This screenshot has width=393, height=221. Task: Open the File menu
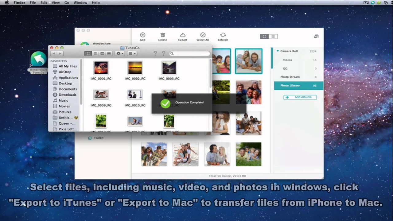click(33, 2)
